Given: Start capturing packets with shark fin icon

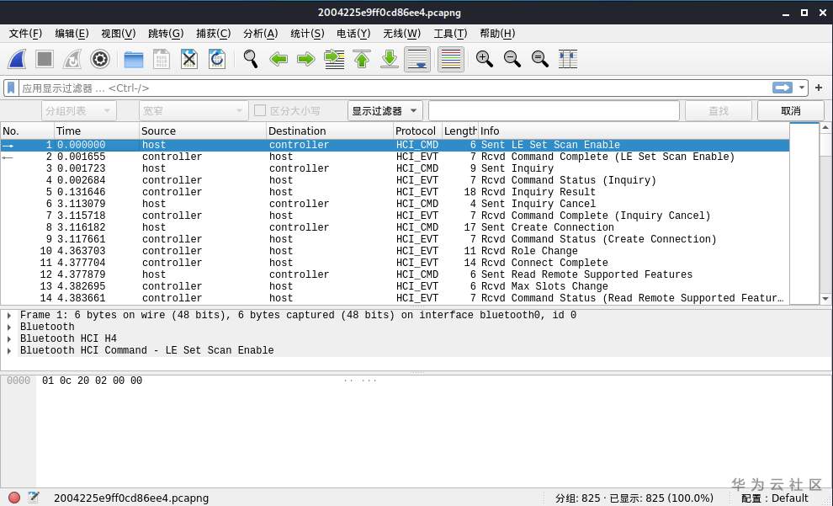Looking at the screenshot, I should click(x=17, y=59).
